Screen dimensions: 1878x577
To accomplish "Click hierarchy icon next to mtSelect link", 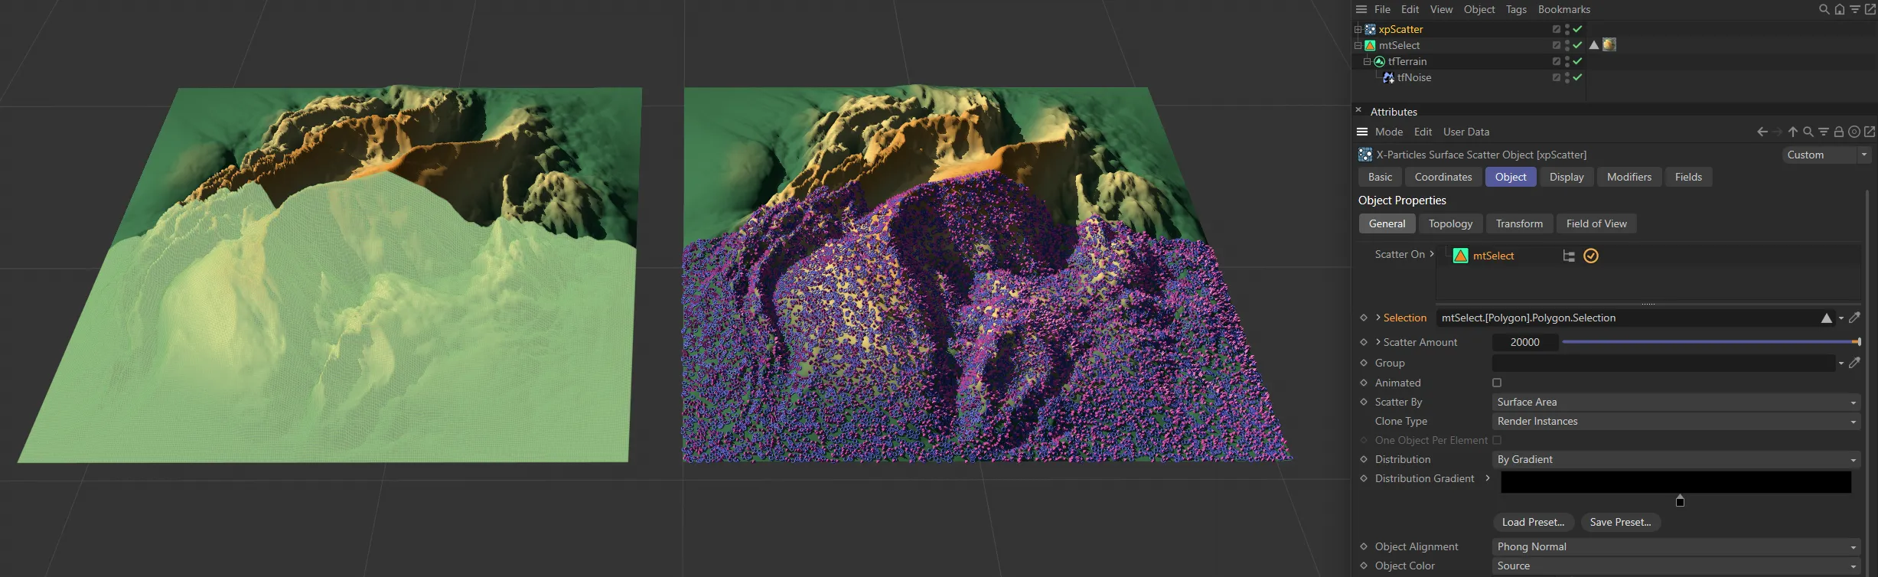I will coord(1569,256).
